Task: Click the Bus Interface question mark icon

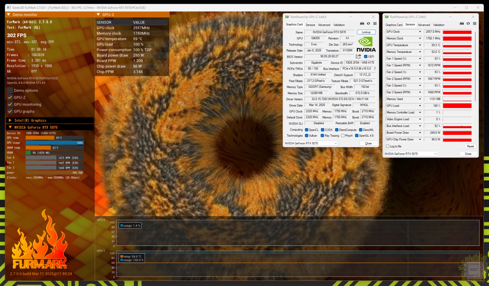Action: click(375, 69)
